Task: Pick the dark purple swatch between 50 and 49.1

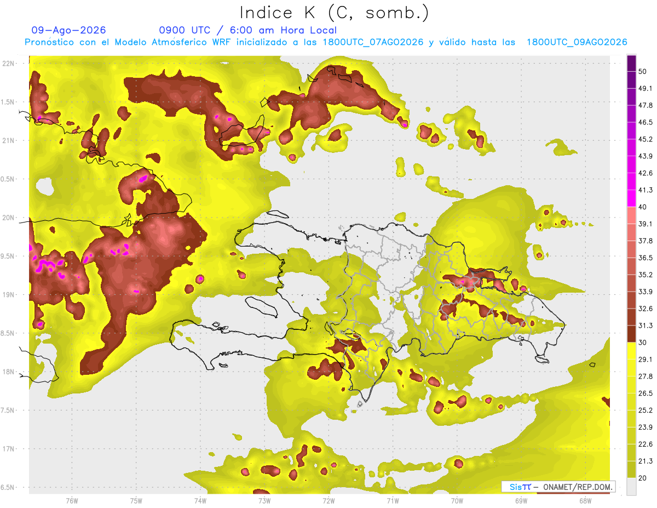Action: pyautogui.click(x=631, y=80)
